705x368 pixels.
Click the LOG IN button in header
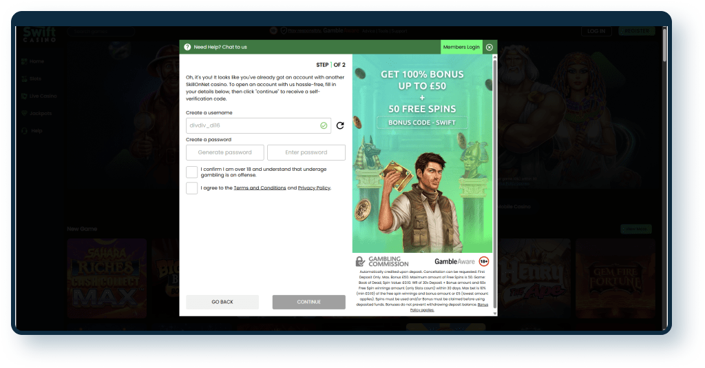tap(596, 31)
